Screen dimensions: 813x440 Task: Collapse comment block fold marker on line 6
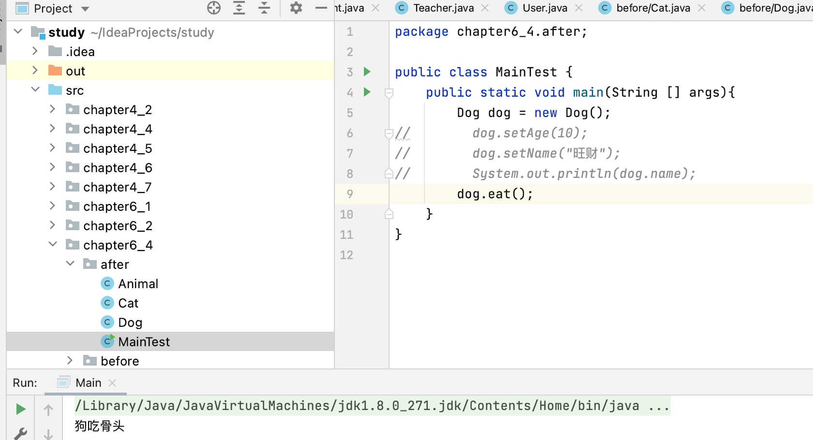coord(389,133)
